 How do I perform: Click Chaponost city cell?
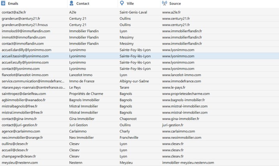point(128,119)
